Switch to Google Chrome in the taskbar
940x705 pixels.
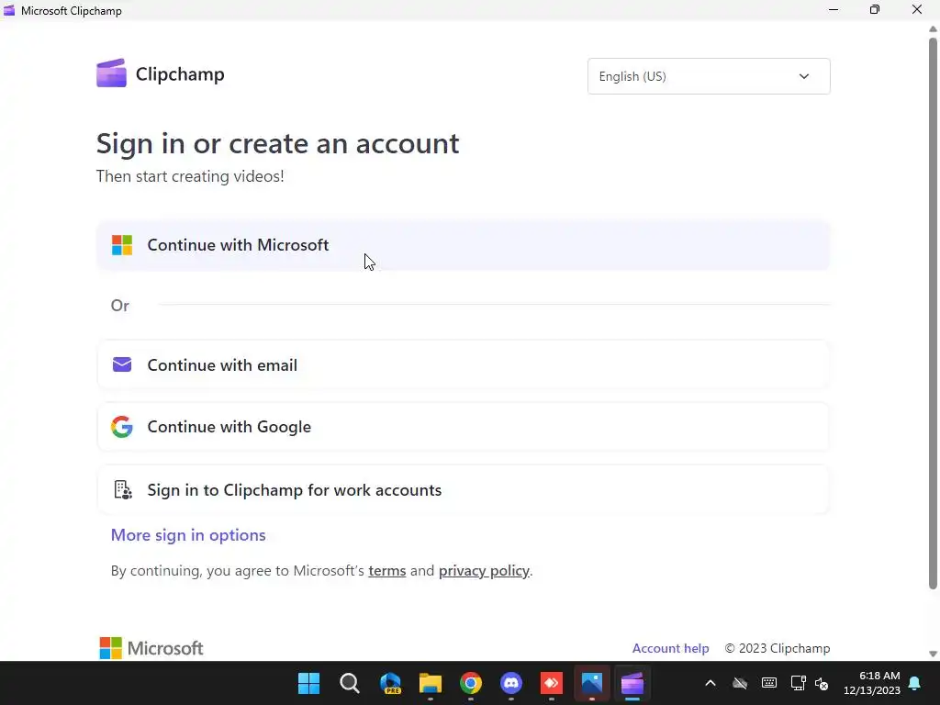click(471, 683)
